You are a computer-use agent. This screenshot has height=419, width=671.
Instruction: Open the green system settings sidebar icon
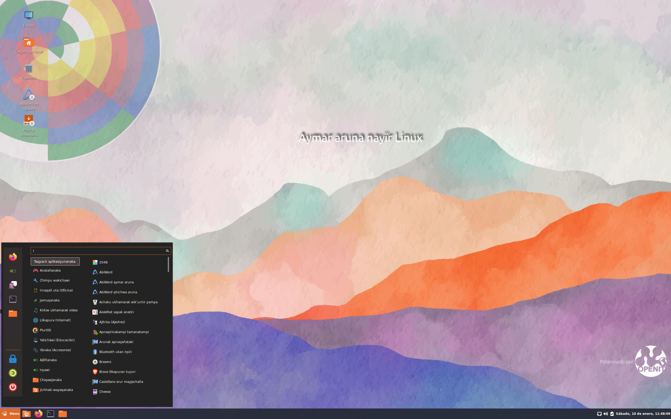click(x=13, y=271)
